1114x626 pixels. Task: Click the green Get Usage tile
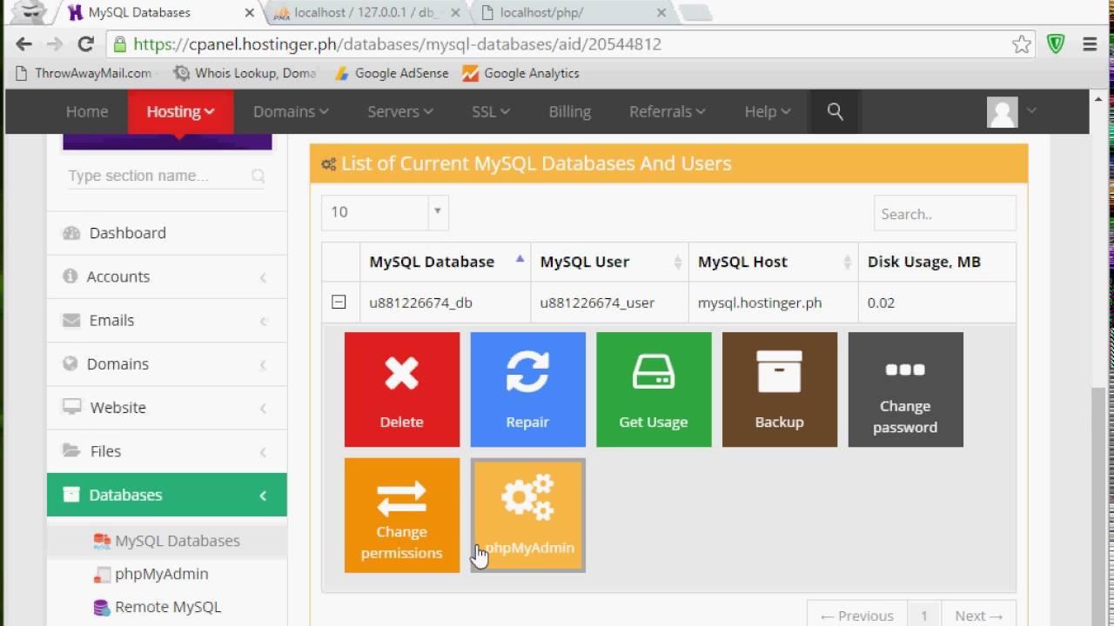(654, 390)
